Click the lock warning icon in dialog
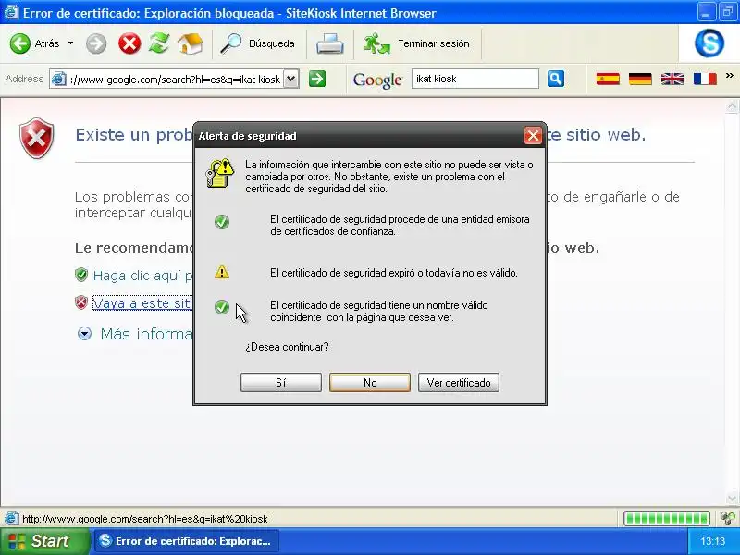Screen dimensions: 740x555 tap(220, 173)
